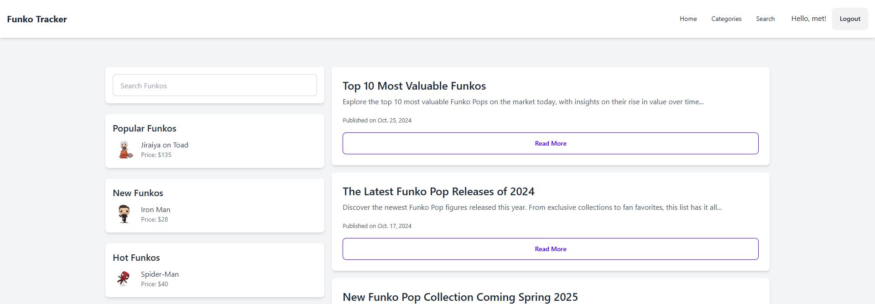This screenshot has width=875, height=304.
Task: Click the Jiraiya on Toad figure thumbnail
Action: 125,150
